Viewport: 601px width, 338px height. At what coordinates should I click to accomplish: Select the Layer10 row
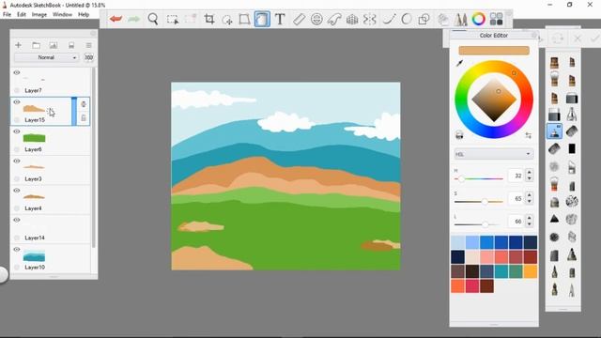coord(51,259)
